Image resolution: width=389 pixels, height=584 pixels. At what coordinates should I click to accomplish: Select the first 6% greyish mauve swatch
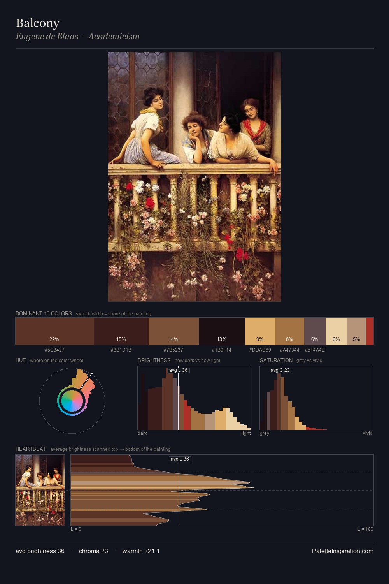tap(315, 331)
